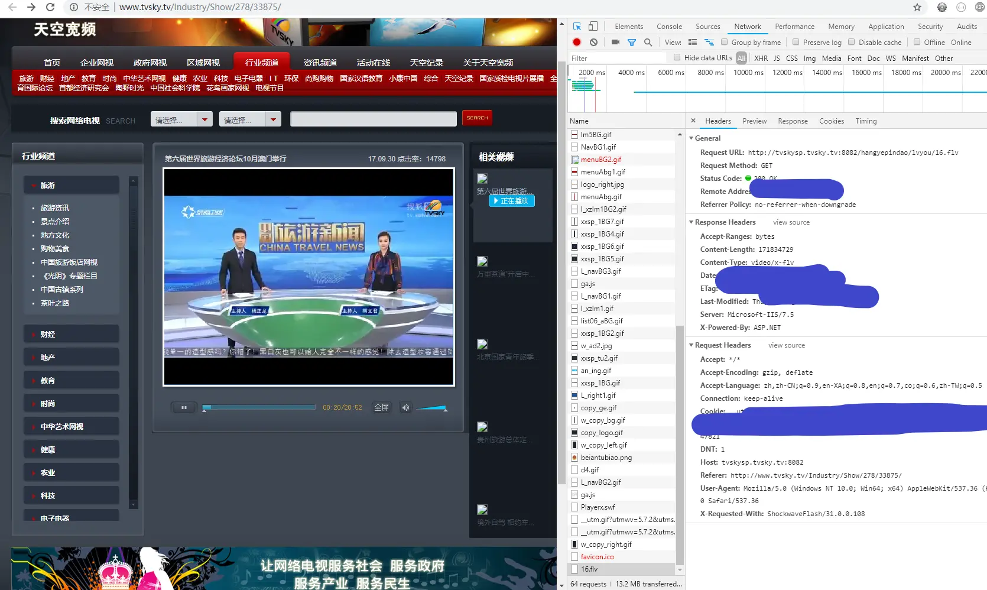Enable the Disable cache checkbox
The width and height of the screenshot is (987, 590).
[x=851, y=42]
